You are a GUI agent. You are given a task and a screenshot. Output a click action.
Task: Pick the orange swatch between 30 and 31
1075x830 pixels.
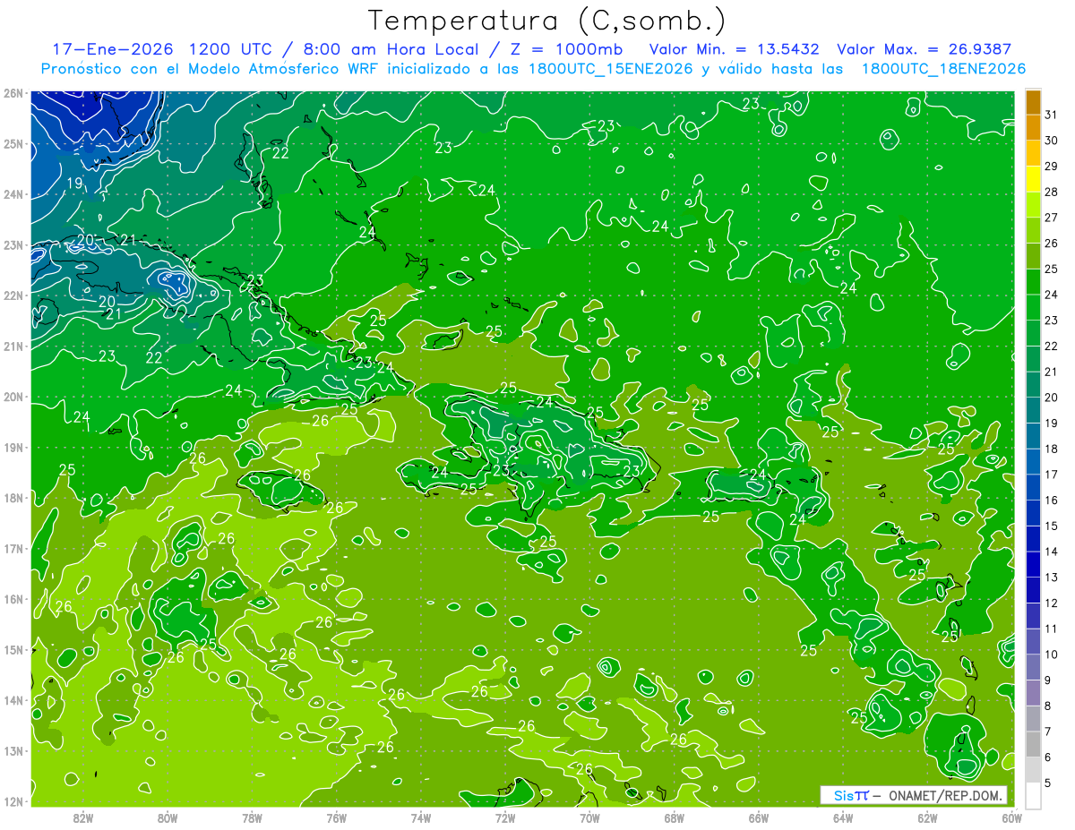(x=1033, y=127)
